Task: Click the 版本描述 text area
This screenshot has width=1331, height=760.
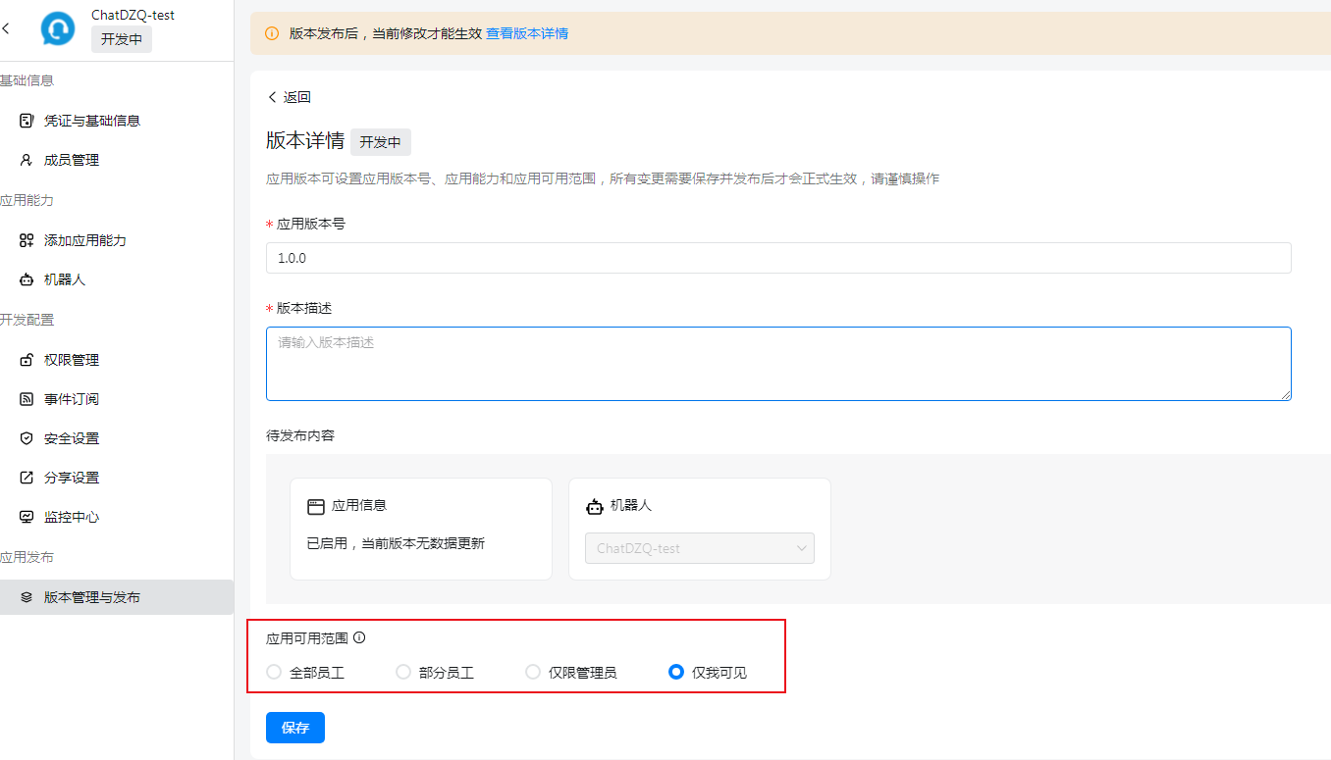Action: pos(778,364)
